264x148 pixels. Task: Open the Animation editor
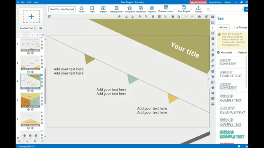coord(130,9)
